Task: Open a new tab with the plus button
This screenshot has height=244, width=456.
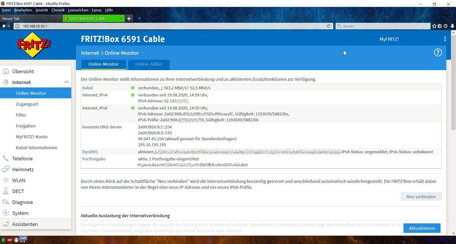Action: click(129, 19)
